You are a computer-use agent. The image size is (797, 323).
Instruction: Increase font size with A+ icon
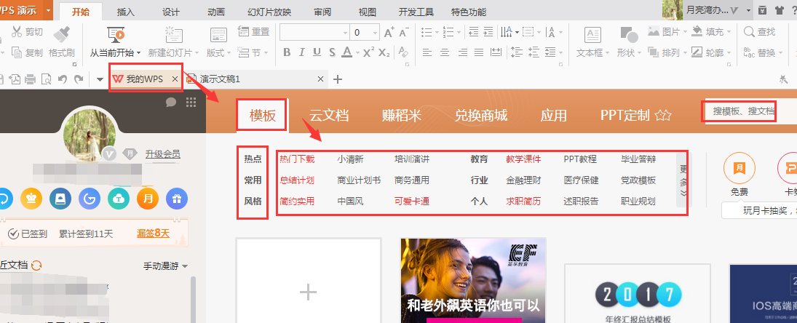389,33
